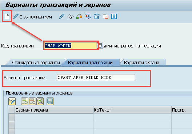Image resolution: width=192 pixels, height=134 pixels.
Task: Focus the 'Код транзакции' input field
Action: point(71,46)
